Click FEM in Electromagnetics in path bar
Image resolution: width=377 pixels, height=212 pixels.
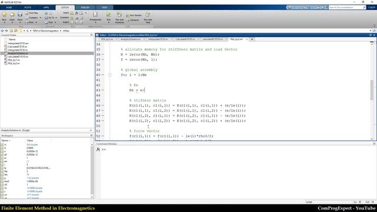pos(46,31)
